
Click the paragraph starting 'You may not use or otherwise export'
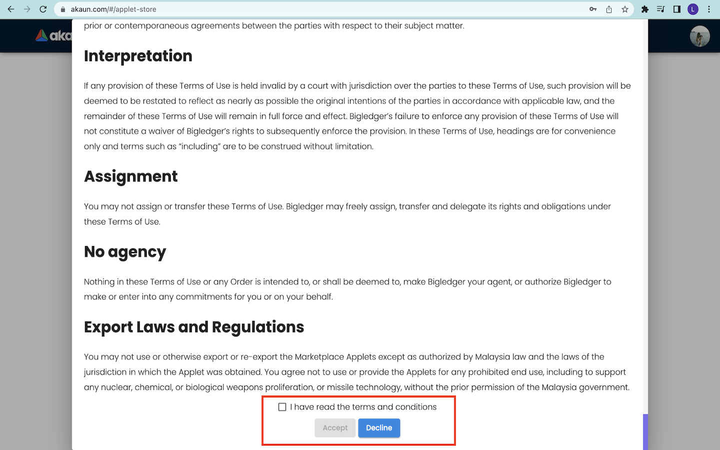[357, 372]
